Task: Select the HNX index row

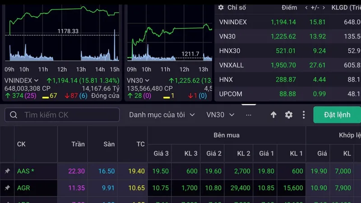Action: click(x=288, y=79)
